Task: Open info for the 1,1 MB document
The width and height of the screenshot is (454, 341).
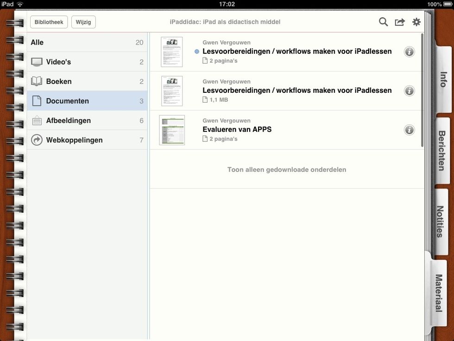Action: [x=409, y=91]
